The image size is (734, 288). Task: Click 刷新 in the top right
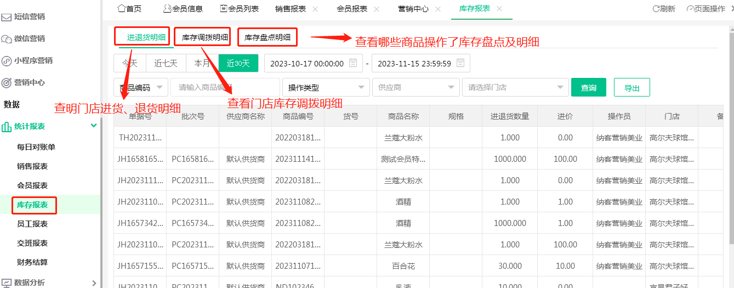[668, 9]
